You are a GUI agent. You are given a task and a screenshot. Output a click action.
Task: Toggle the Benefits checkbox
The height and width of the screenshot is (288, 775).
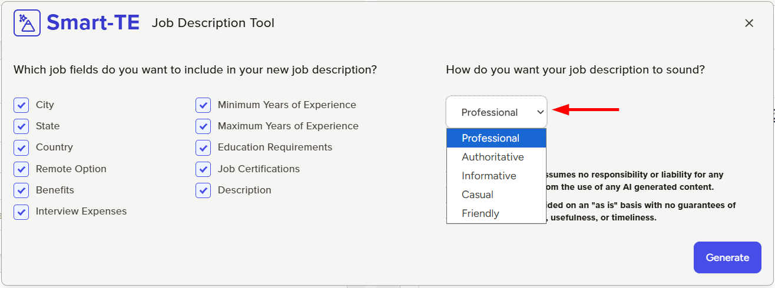(x=21, y=190)
